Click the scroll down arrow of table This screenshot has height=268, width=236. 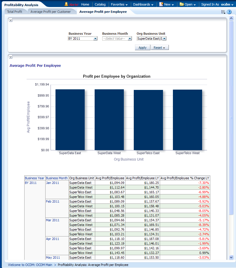(231, 257)
